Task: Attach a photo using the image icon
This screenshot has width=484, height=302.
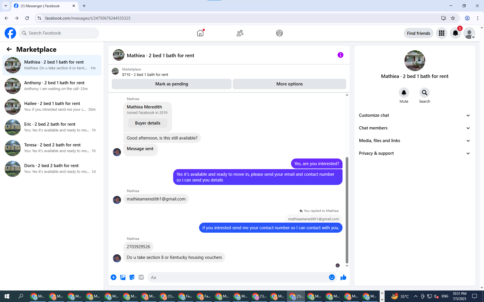Action: click(x=123, y=277)
